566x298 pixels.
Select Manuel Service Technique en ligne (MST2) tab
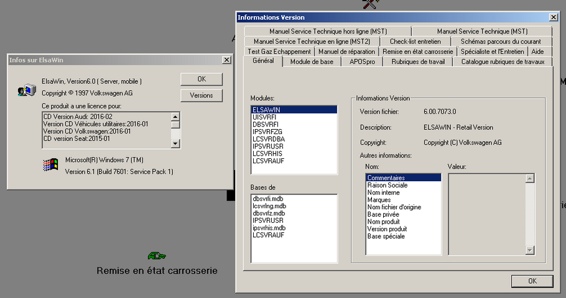(x=312, y=42)
